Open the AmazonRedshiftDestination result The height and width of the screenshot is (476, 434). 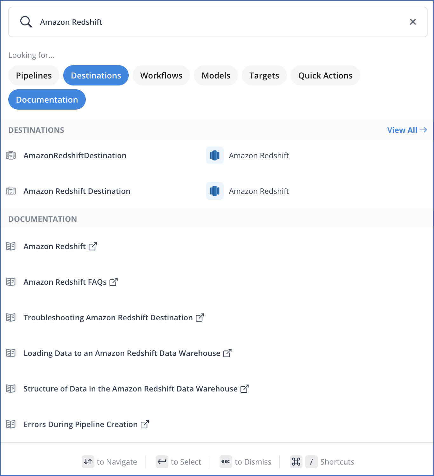75,155
